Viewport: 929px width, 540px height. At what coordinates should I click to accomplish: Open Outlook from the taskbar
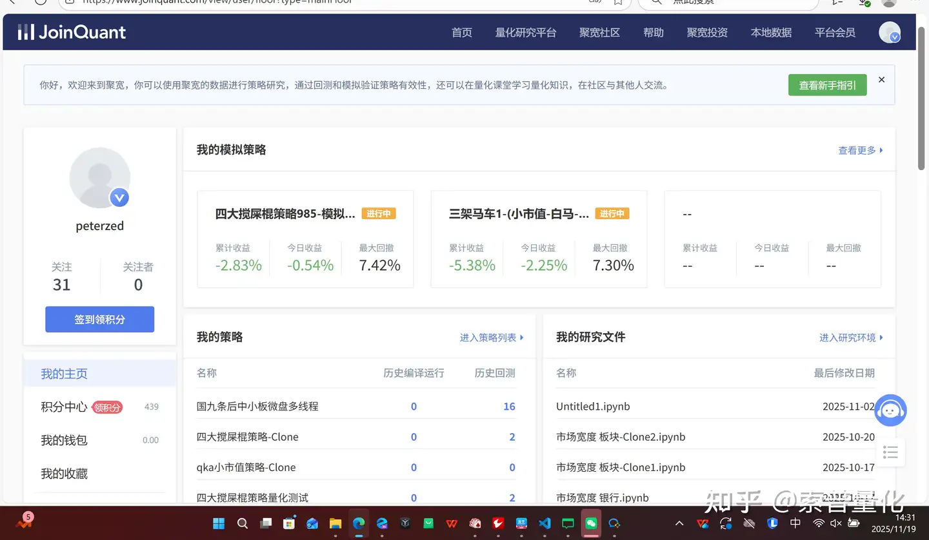click(312, 523)
